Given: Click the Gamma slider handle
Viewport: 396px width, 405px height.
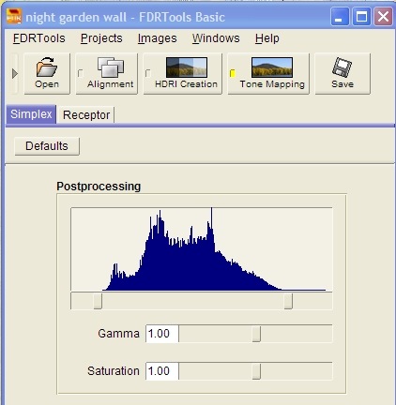Looking at the screenshot, I should pyautogui.click(x=256, y=334).
